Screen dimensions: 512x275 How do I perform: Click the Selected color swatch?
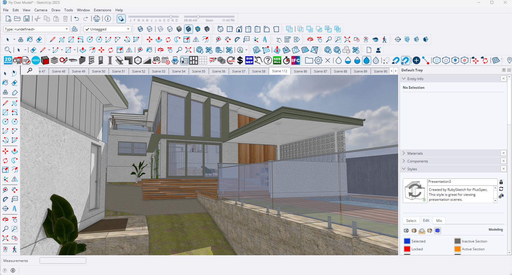407,241
